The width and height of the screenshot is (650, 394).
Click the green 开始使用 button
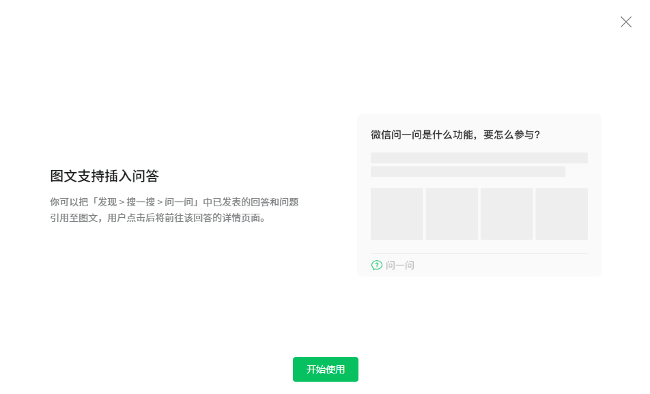click(x=326, y=369)
